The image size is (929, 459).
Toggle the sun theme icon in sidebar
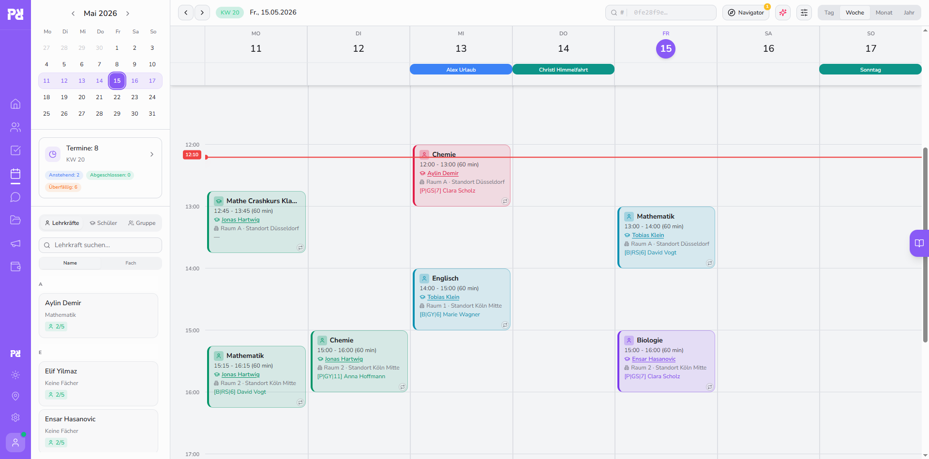point(15,375)
